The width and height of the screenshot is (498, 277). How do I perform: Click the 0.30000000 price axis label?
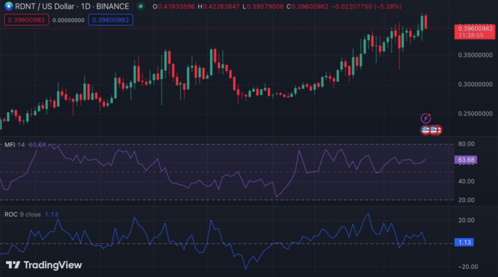tap(475, 84)
